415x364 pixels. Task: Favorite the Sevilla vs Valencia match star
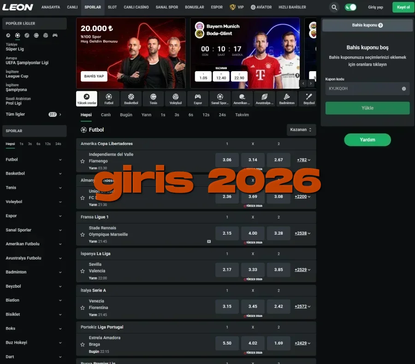83,271
